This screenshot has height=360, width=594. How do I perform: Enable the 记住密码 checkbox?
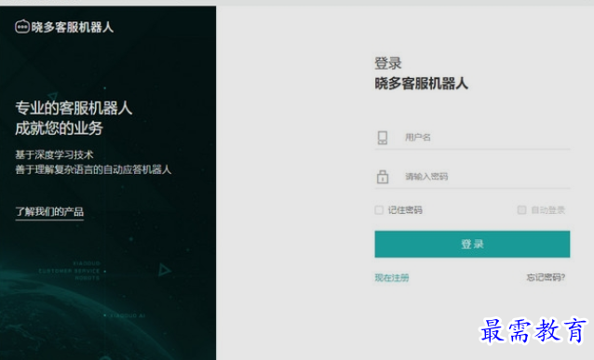coord(379,209)
